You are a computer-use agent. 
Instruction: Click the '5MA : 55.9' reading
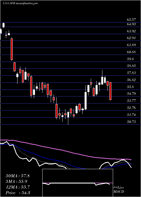click(17, 182)
